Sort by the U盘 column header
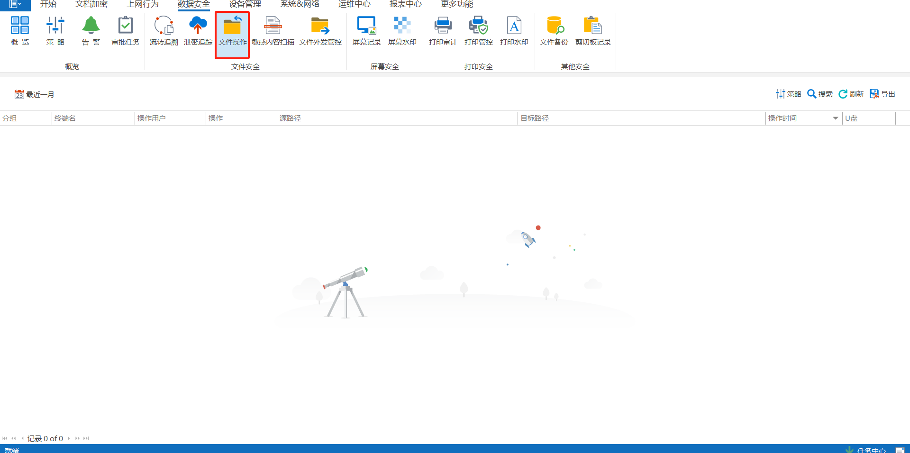 click(x=869, y=118)
